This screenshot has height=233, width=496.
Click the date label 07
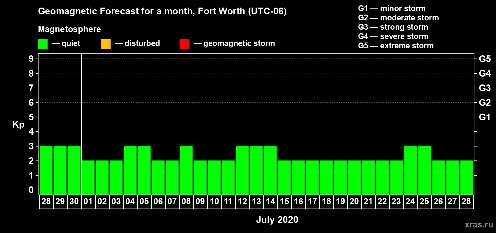[x=172, y=202]
